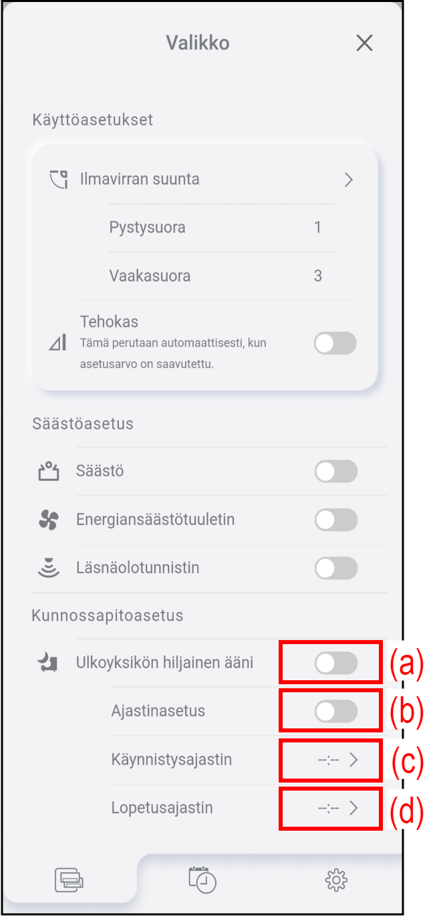Click the Säästö economy icon
Image resolution: width=433 pixels, height=917 pixels.
(x=48, y=472)
